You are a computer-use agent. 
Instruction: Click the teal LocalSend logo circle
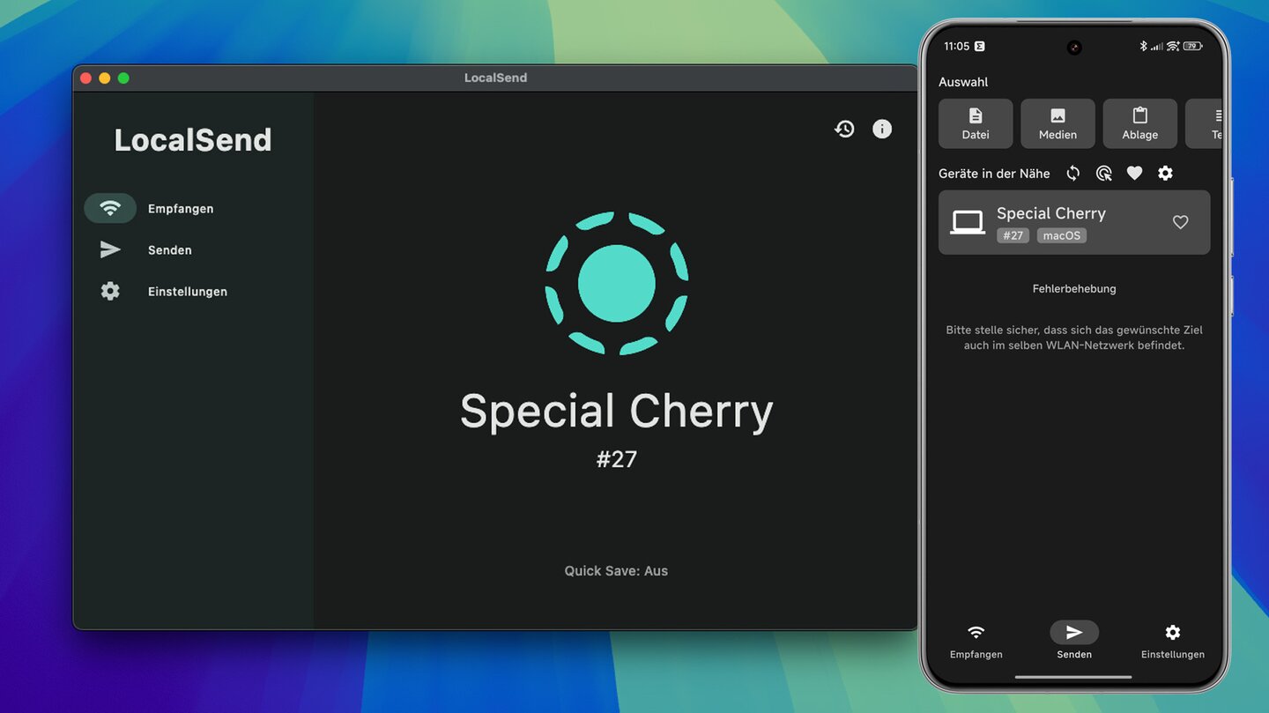click(x=616, y=283)
